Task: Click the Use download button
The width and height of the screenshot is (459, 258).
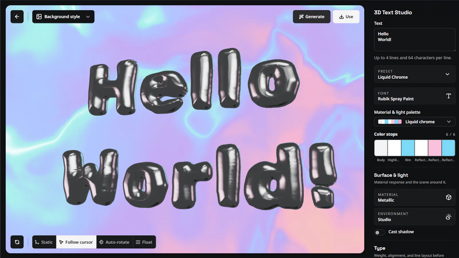Action: click(346, 17)
